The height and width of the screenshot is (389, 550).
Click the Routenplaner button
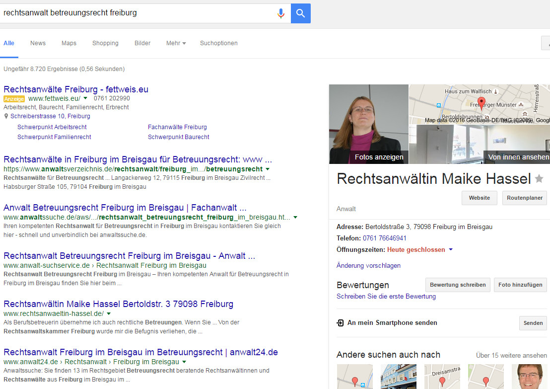[x=524, y=198]
